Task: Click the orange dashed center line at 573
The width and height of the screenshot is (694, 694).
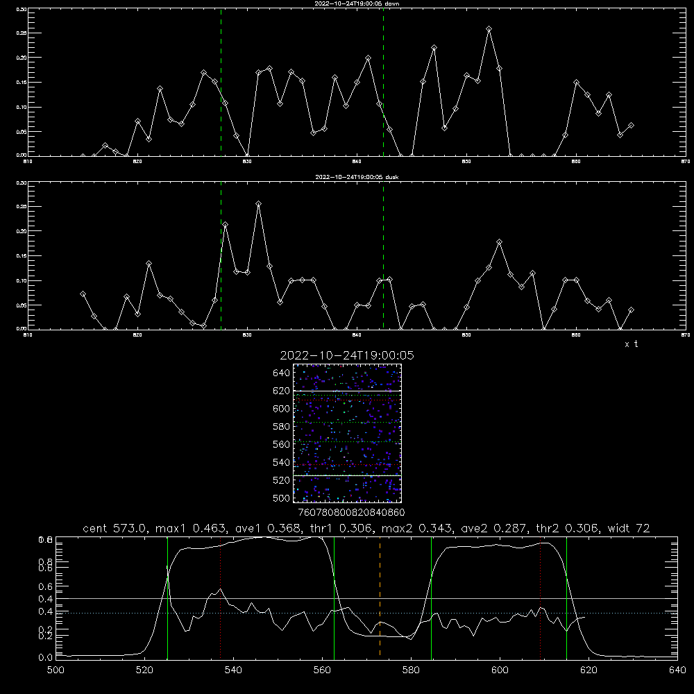Action: click(380, 597)
